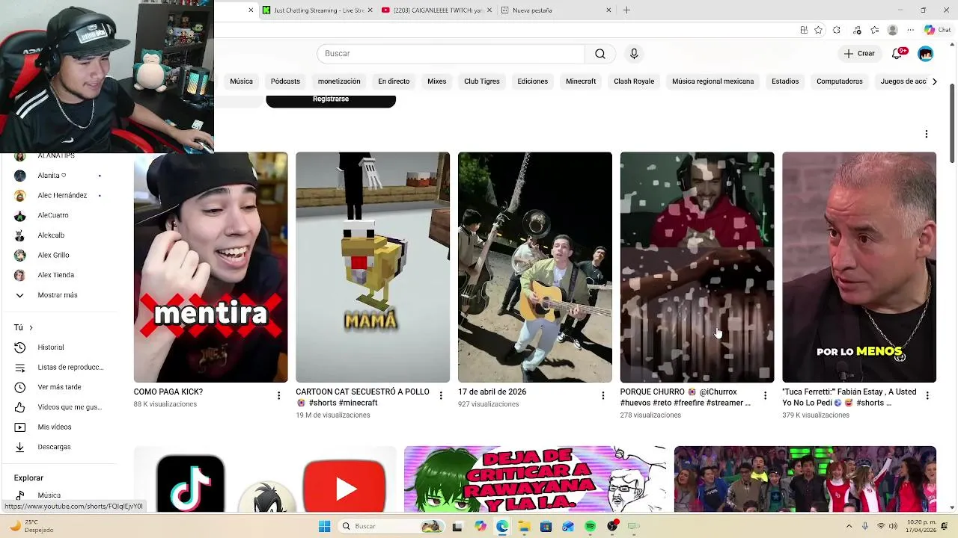Close the Nueva pestaña tab

click(608, 10)
